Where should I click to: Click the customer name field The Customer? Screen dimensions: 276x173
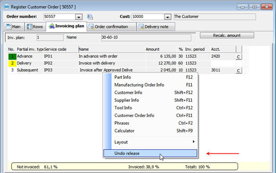click(215, 17)
